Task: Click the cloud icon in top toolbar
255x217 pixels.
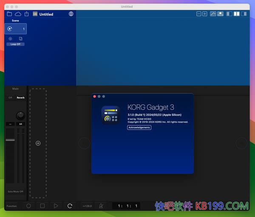Action: click(18, 14)
